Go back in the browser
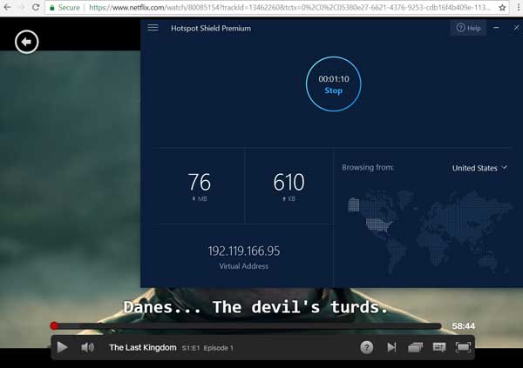 pos(7,7)
